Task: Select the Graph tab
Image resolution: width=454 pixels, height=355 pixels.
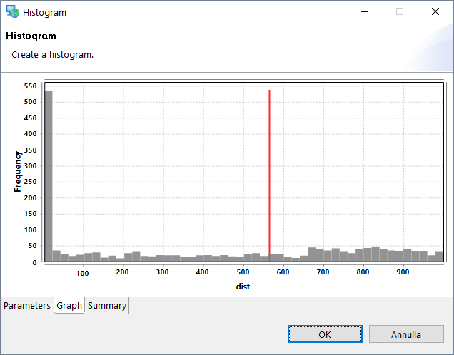Action: [69, 306]
